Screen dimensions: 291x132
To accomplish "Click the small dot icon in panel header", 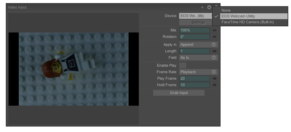I will 202,7.
